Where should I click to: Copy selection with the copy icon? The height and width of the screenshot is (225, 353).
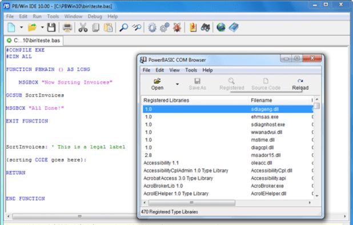tap(96, 27)
